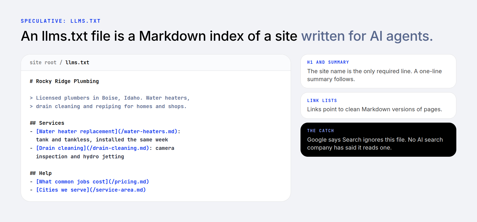The height and width of the screenshot is (222, 477).
Task: Select the '## Help' heading in the code
Action: (41, 173)
